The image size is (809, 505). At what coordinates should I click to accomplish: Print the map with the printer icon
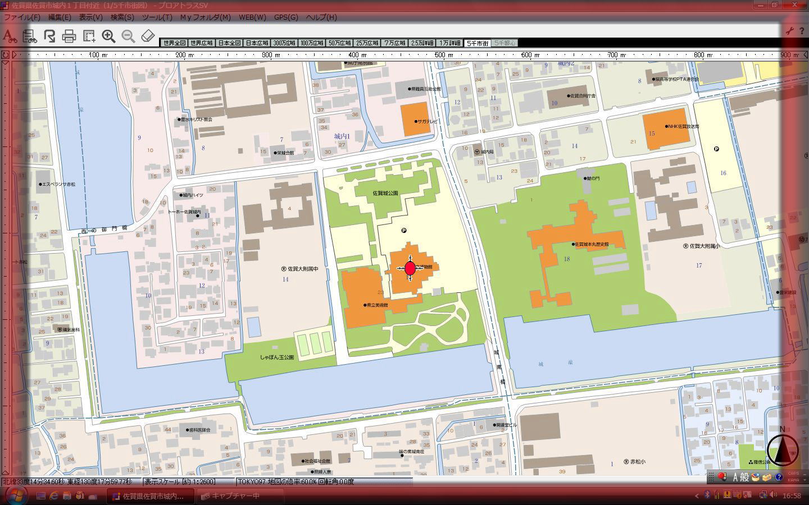click(x=69, y=37)
